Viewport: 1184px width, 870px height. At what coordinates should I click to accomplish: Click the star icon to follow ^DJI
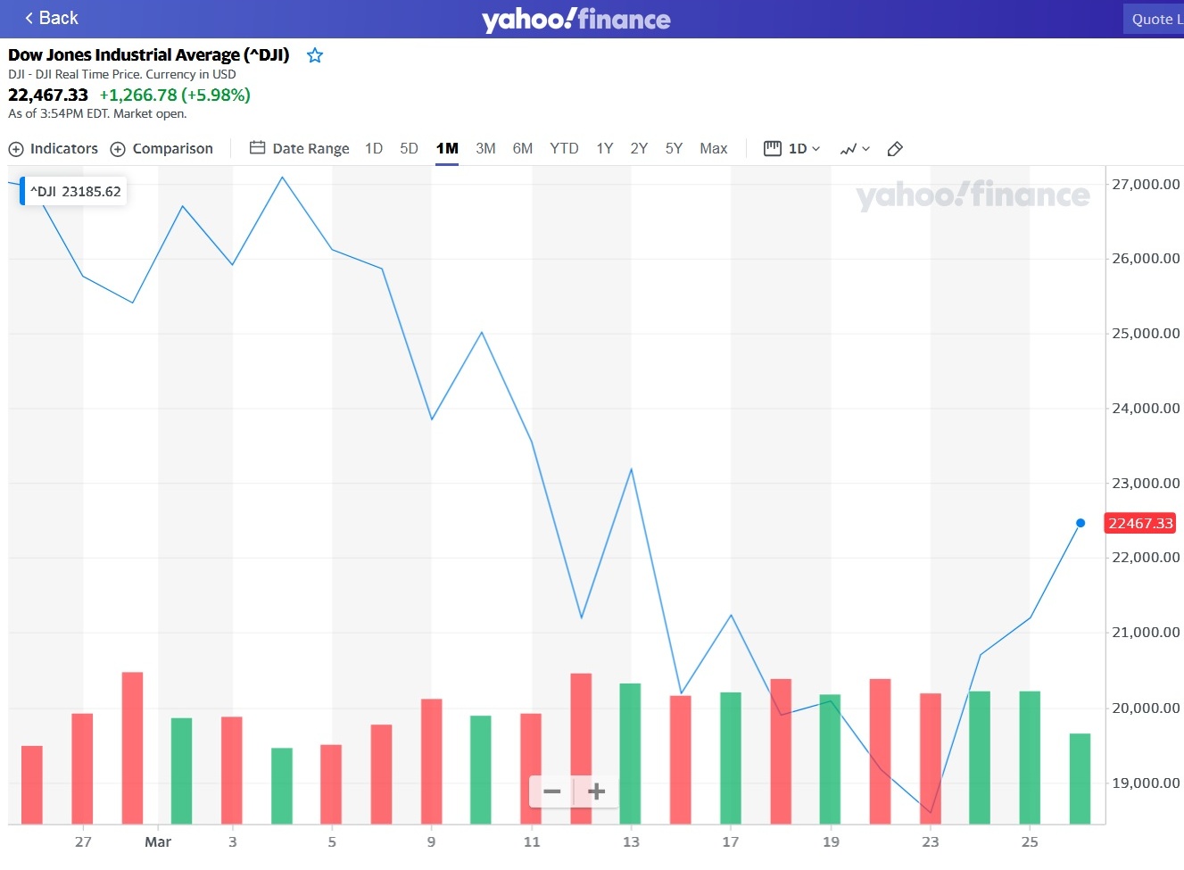(x=315, y=55)
